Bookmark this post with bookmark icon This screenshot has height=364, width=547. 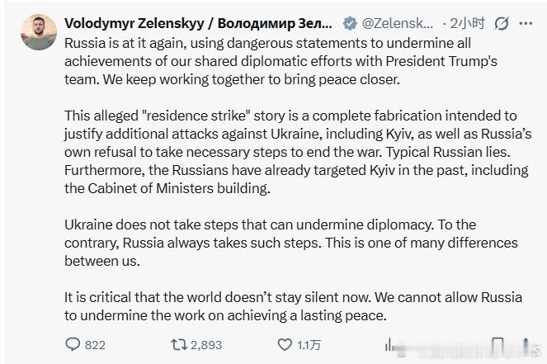coord(497,344)
